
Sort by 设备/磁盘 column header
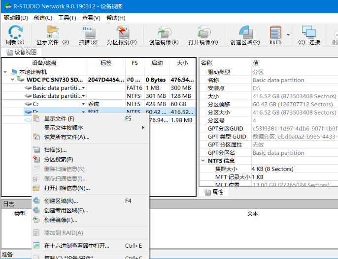pyautogui.click(x=44, y=63)
